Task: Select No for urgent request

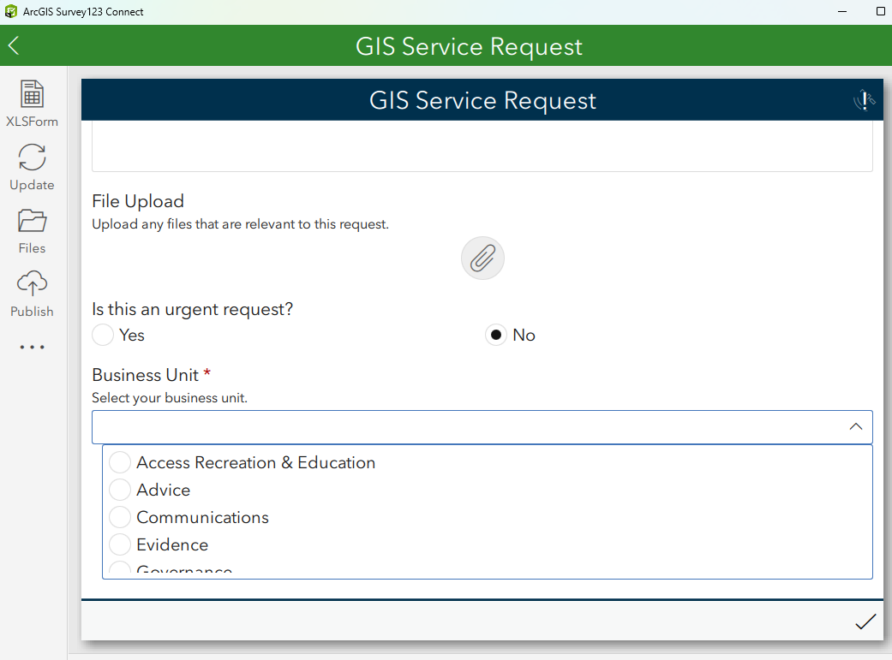Action: click(496, 335)
